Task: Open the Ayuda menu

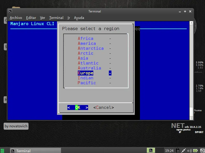Action: tap(79, 18)
